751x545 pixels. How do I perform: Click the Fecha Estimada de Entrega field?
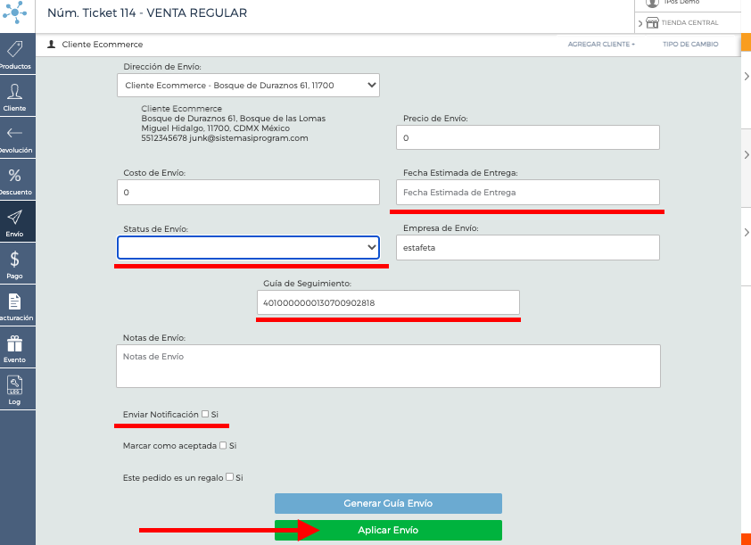point(528,192)
